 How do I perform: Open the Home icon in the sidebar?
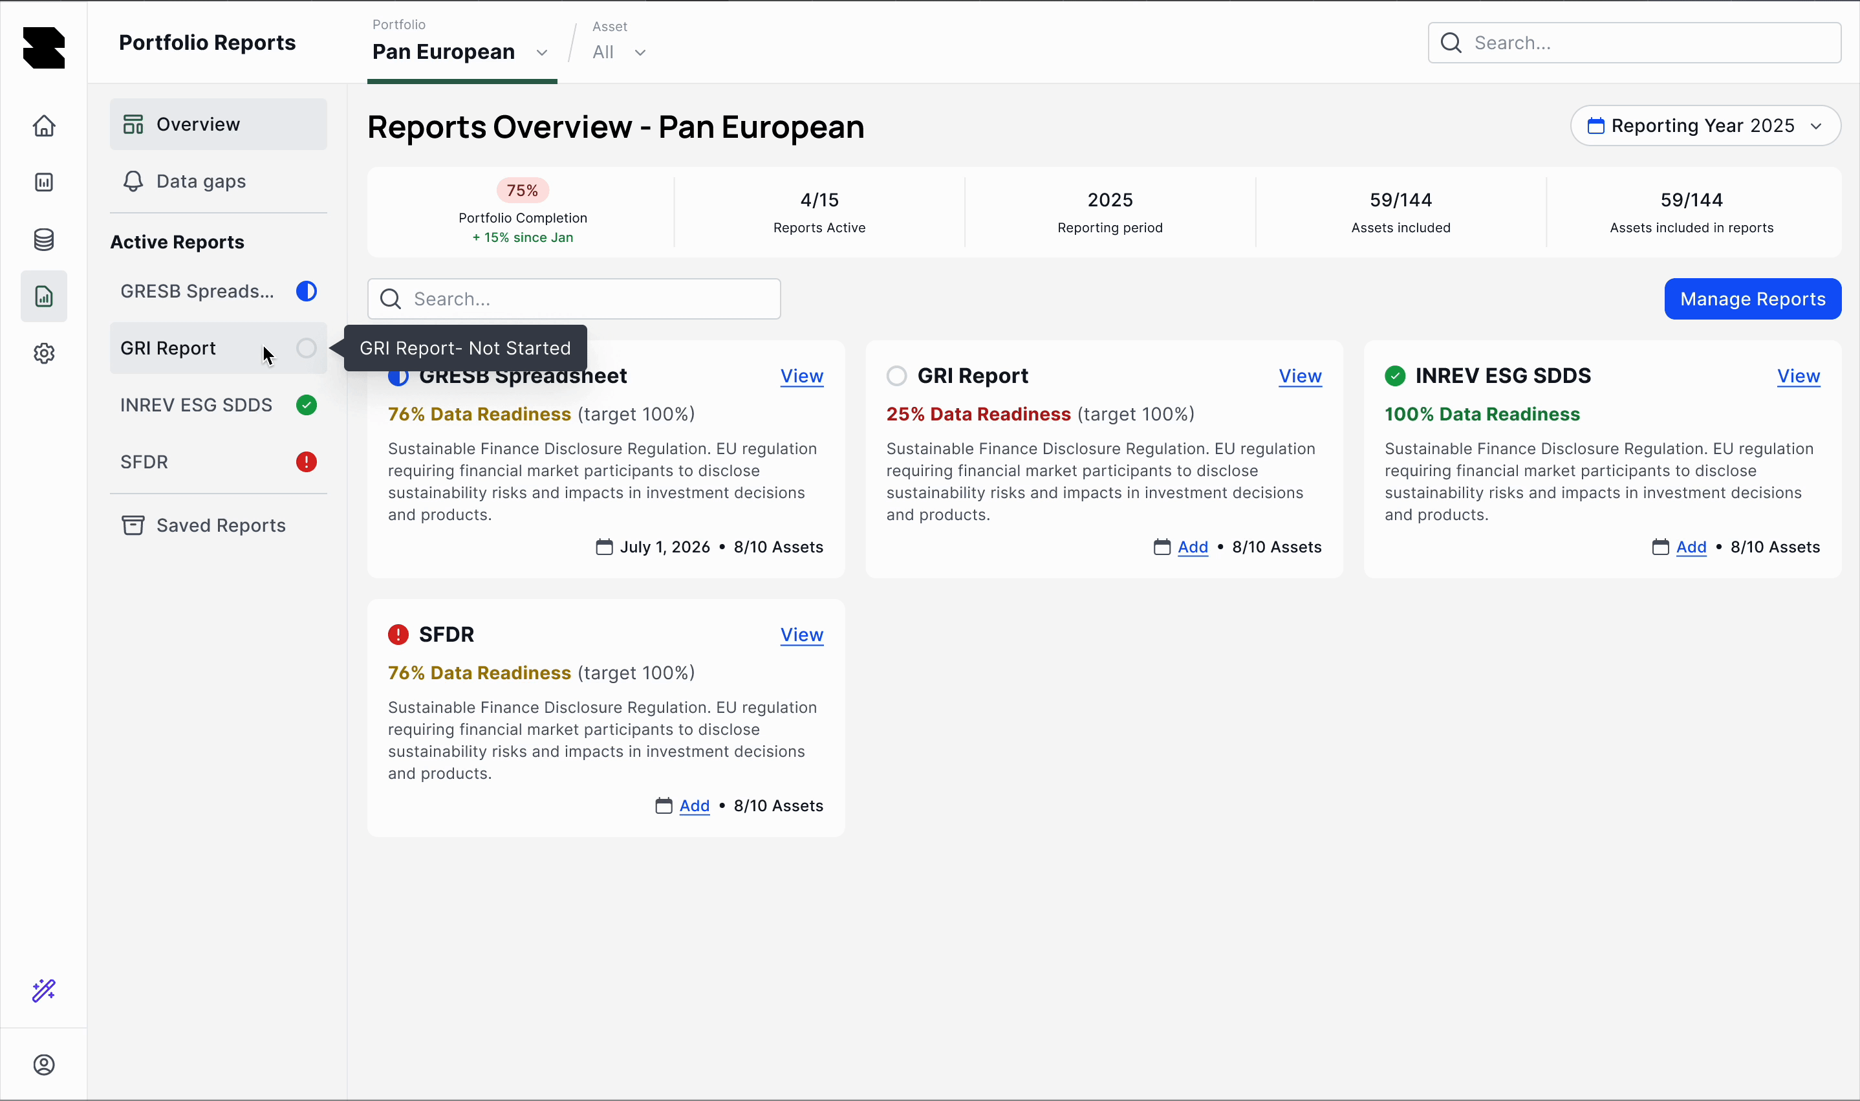point(44,125)
